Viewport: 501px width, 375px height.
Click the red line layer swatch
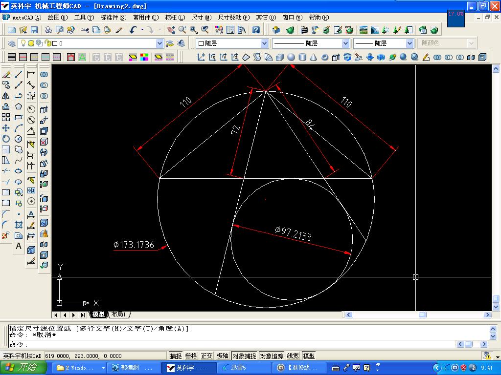pyautogui.click(x=23, y=57)
